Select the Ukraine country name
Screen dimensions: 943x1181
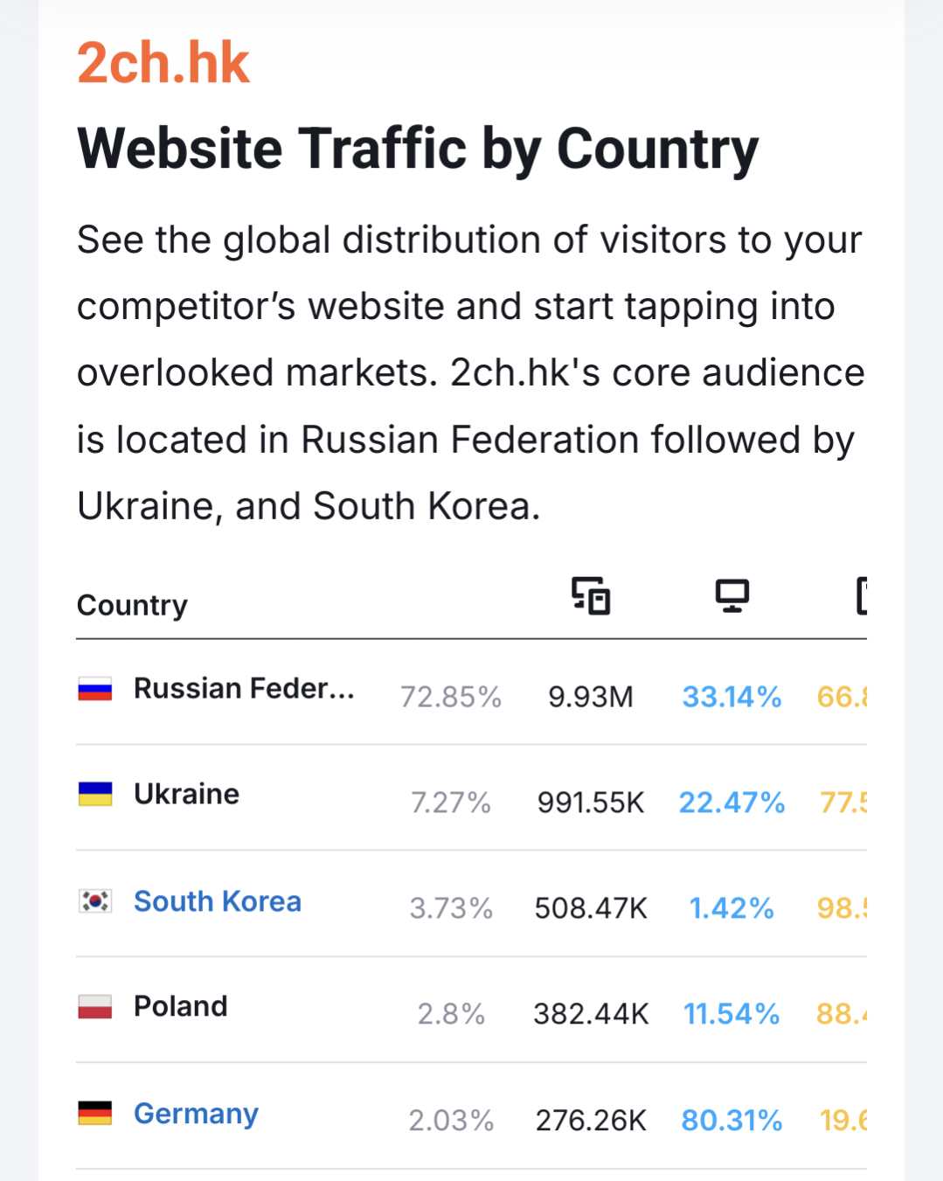pyautogui.click(x=186, y=794)
